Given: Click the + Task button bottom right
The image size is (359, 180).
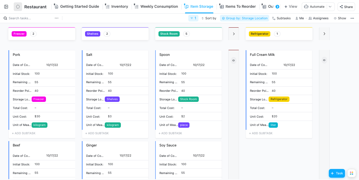Looking at the screenshot, I should coord(337,173).
